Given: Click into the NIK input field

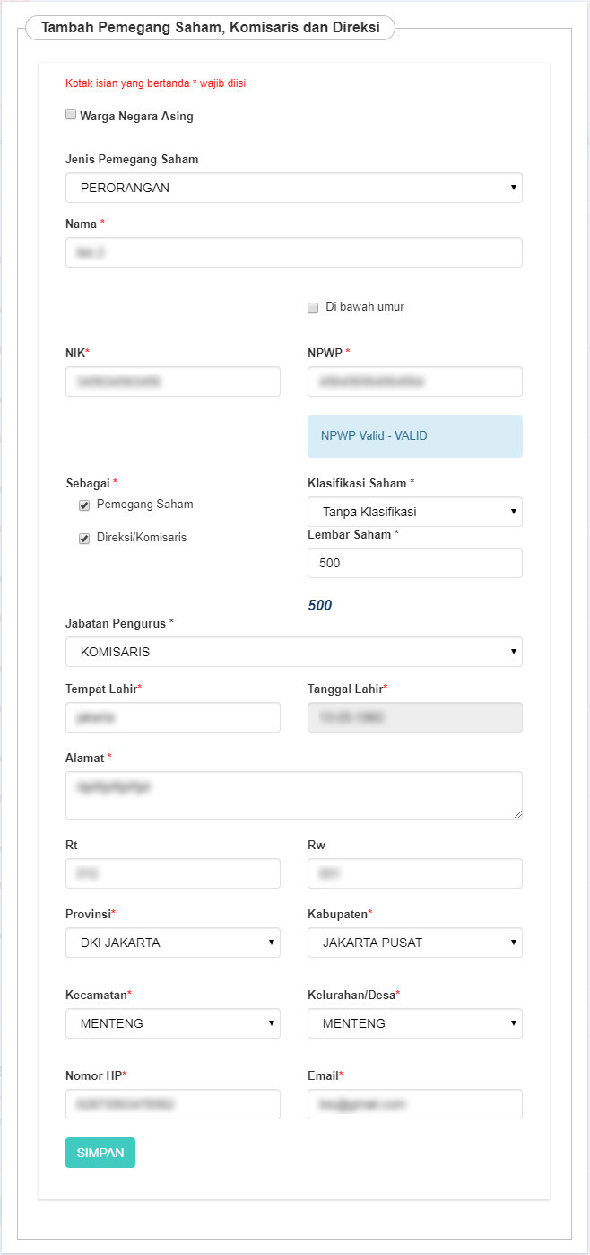Looking at the screenshot, I should click(x=172, y=382).
